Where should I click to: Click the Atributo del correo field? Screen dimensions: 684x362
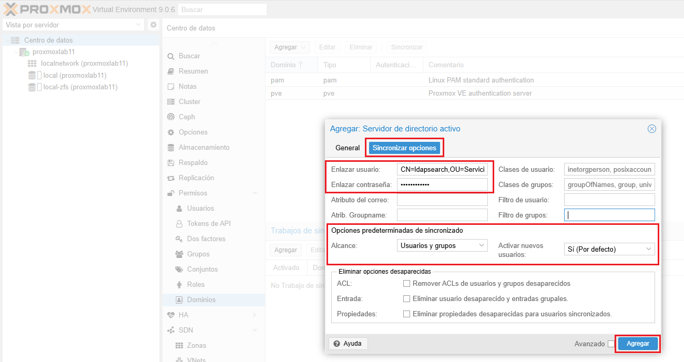click(442, 200)
